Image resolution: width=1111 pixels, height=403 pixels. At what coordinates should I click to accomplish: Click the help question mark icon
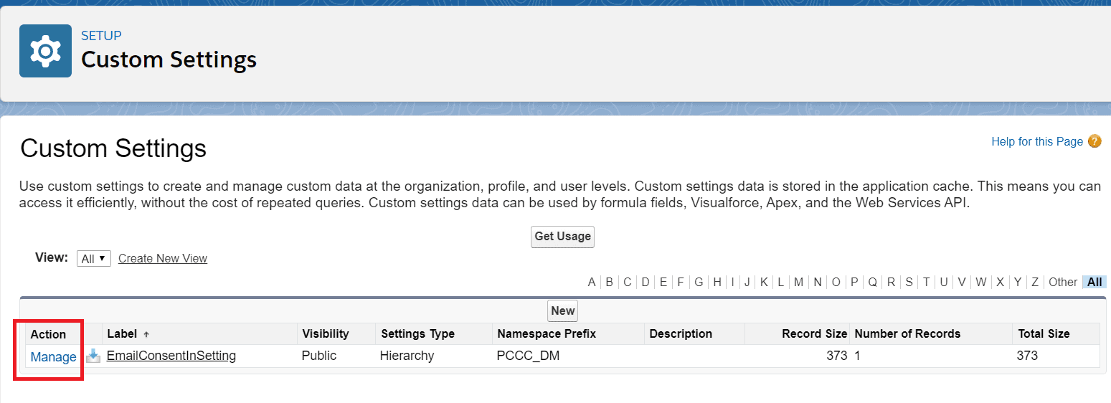coord(1095,141)
